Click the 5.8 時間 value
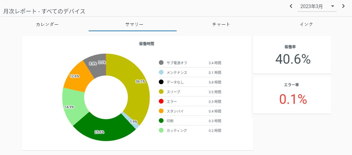Viewport: 352px width, 155px height. tap(215, 82)
